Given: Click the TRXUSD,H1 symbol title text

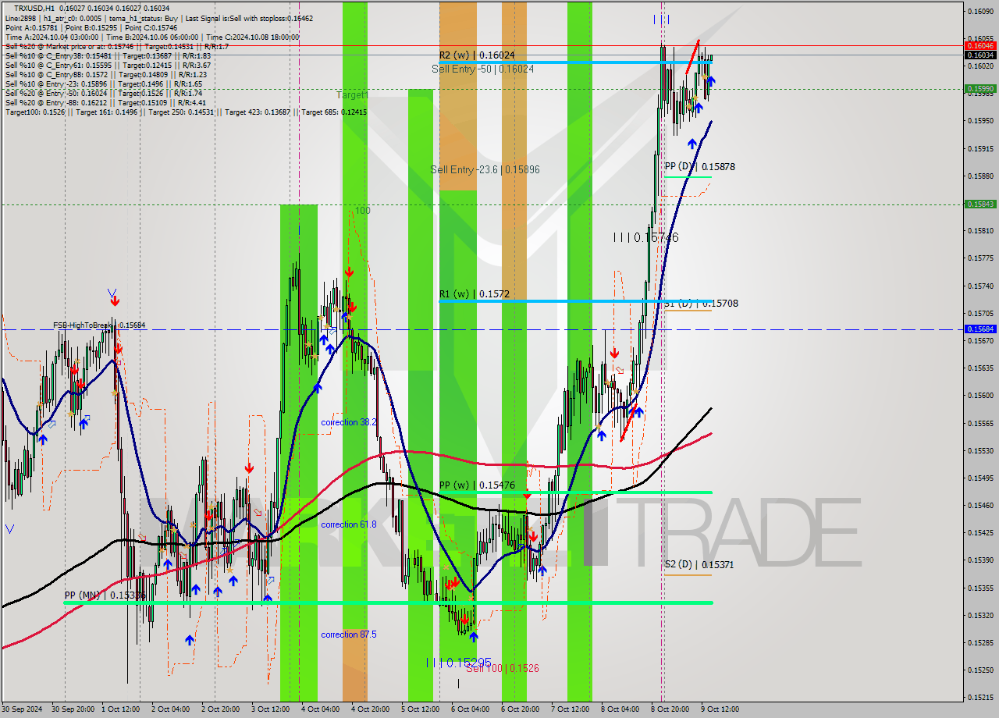Looking at the screenshot, I should point(34,8).
